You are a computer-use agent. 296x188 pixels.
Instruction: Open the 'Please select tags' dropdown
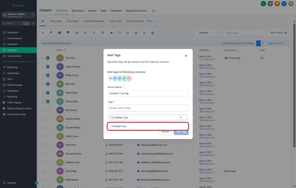pos(148,108)
